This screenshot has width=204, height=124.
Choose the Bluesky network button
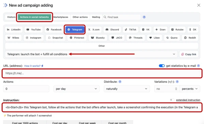(98, 38)
